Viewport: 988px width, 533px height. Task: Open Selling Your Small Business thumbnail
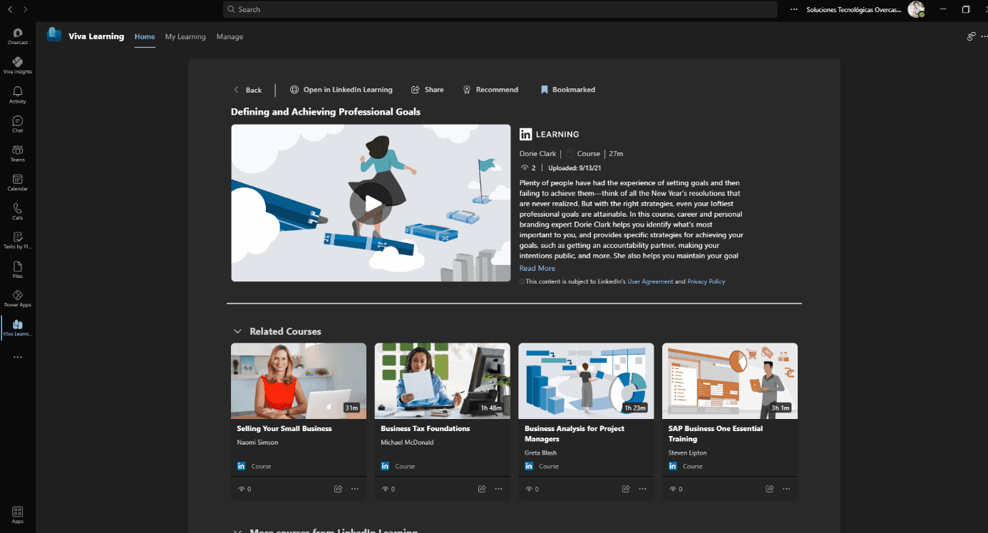click(299, 381)
